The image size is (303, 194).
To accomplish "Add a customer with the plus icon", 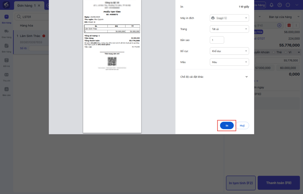I will (x=279, y=25).
